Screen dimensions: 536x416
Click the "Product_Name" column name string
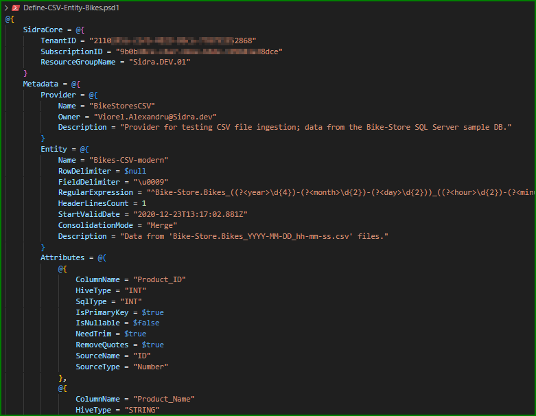click(x=164, y=399)
